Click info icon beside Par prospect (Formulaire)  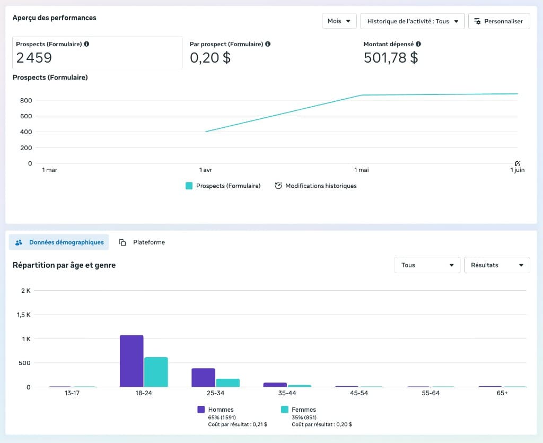[x=268, y=44]
